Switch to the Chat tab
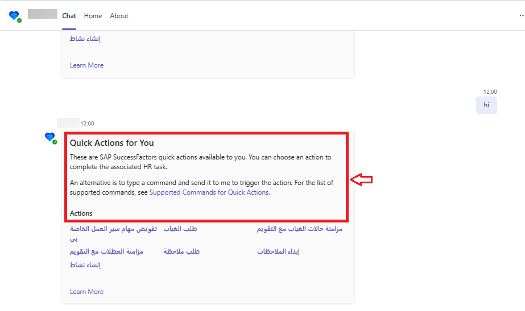The image size is (525, 311). click(x=69, y=16)
